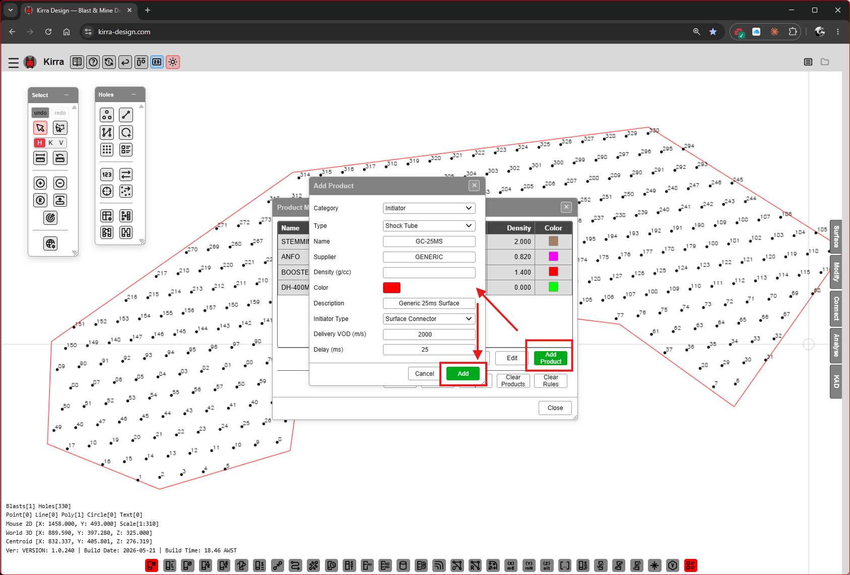850x575 pixels.
Task: Click the Clear Rules button
Action: (x=551, y=381)
